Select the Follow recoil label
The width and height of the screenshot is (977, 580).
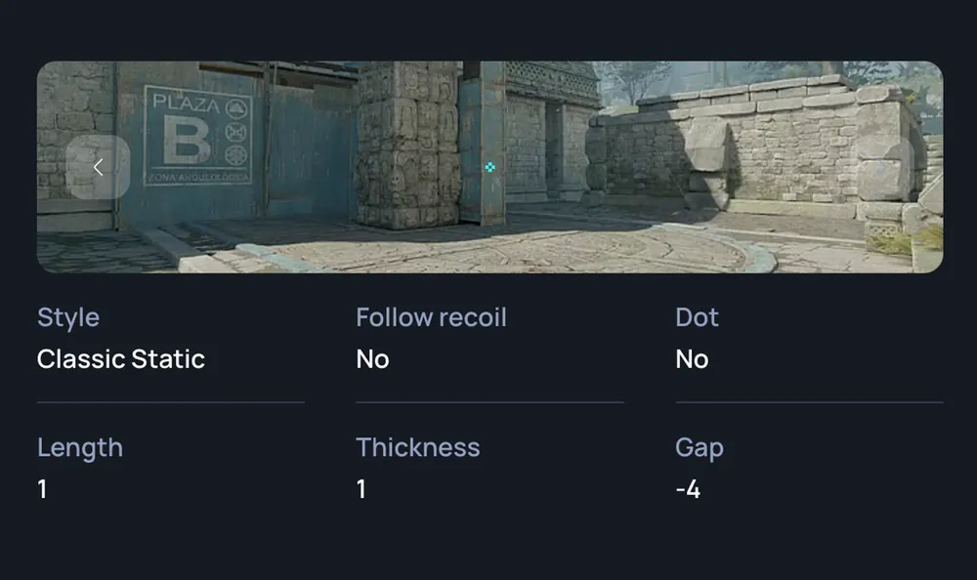coord(431,317)
